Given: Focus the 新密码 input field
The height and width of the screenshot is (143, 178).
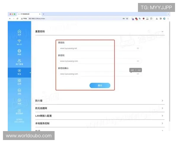Looking at the screenshot, I should [x=100, y=61].
